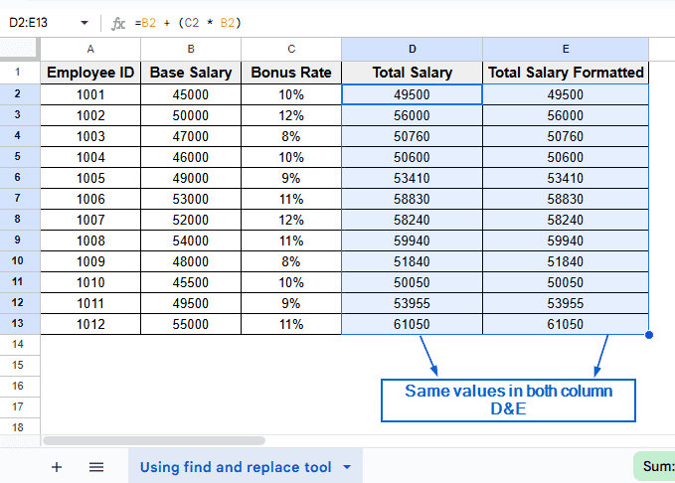This screenshot has height=483, width=675.
Task: Select column E header
Action: point(566,49)
